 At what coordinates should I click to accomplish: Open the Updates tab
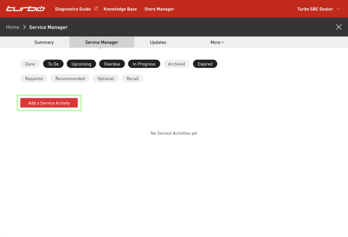click(158, 43)
